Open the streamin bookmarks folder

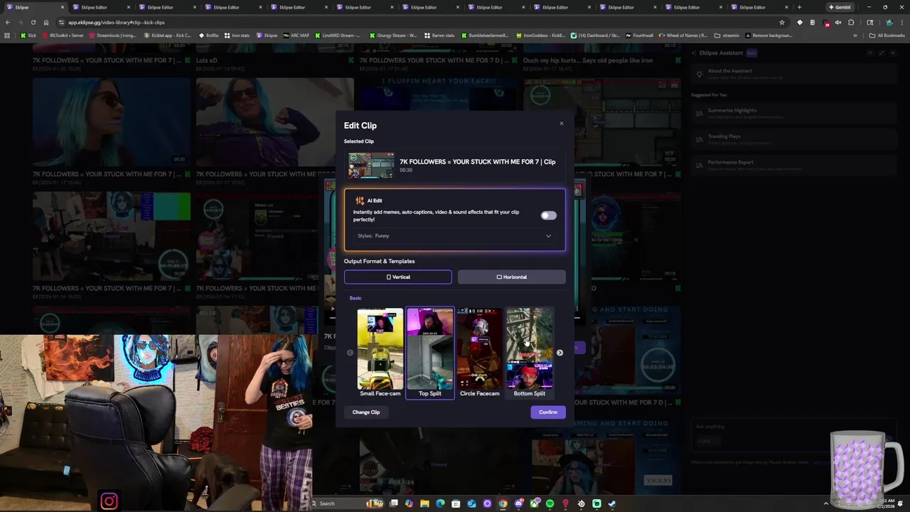point(727,36)
